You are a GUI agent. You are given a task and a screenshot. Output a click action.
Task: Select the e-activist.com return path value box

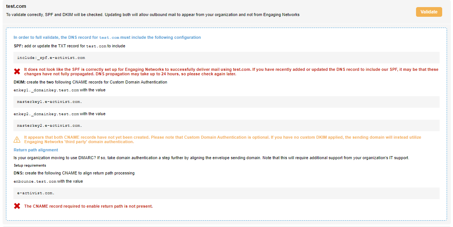pos(226,193)
